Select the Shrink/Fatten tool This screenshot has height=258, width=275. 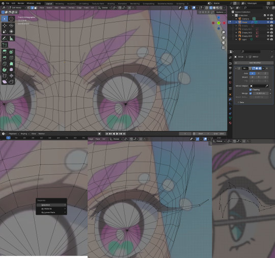point(11,75)
